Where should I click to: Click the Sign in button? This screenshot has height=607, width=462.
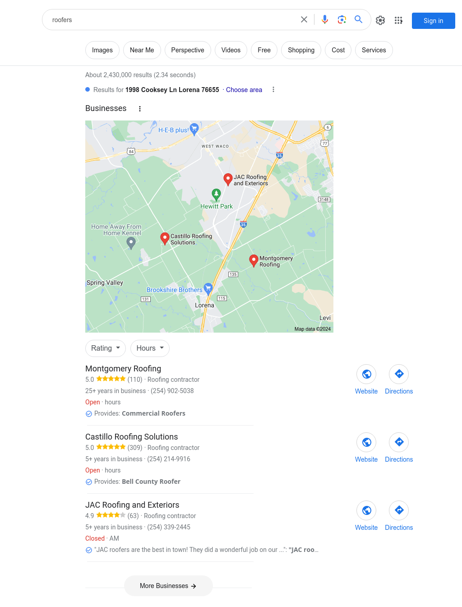click(434, 21)
